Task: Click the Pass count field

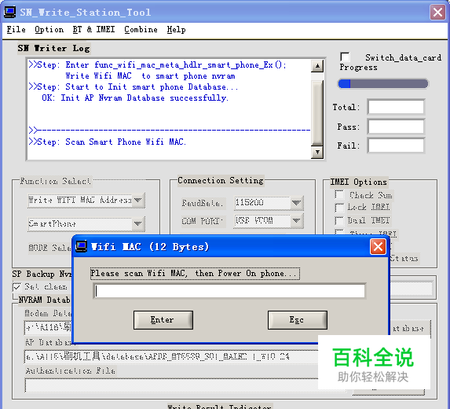Action: click(396, 127)
